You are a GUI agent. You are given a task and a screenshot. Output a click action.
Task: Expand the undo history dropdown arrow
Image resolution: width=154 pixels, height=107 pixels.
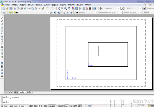tap(50, 8)
